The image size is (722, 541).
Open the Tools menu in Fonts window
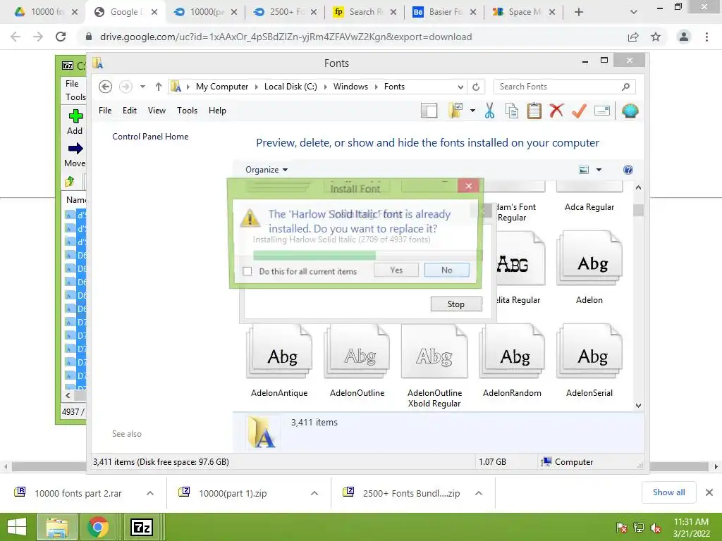pyautogui.click(x=187, y=111)
